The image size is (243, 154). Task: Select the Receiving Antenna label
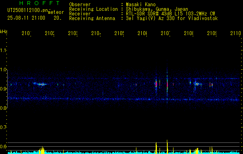(x=92, y=18)
